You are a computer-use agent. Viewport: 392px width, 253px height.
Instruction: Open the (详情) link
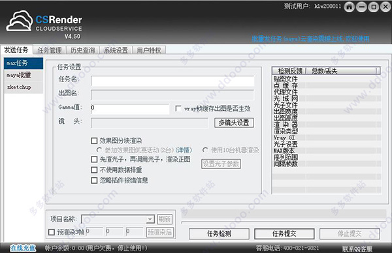click(184, 150)
